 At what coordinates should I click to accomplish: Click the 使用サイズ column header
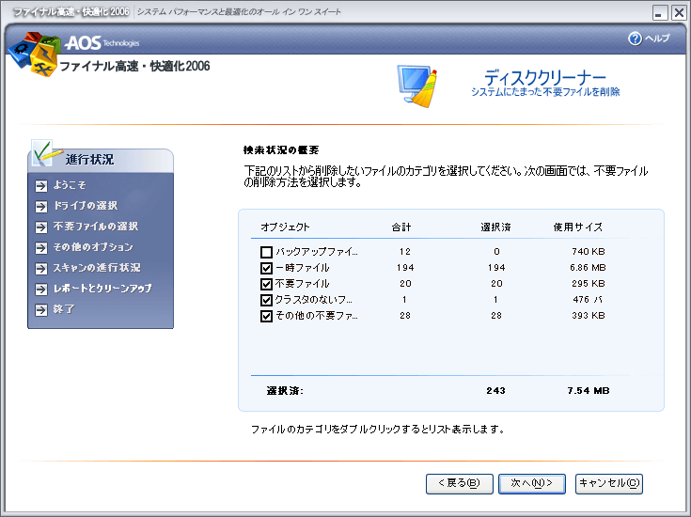point(578,227)
